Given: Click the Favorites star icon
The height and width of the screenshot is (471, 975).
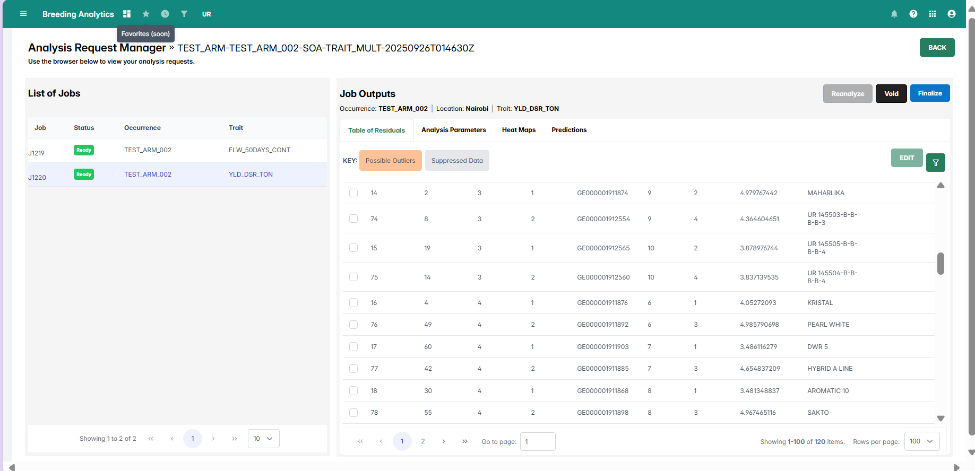Looking at the screenshot, I should [x=146, y=14].
